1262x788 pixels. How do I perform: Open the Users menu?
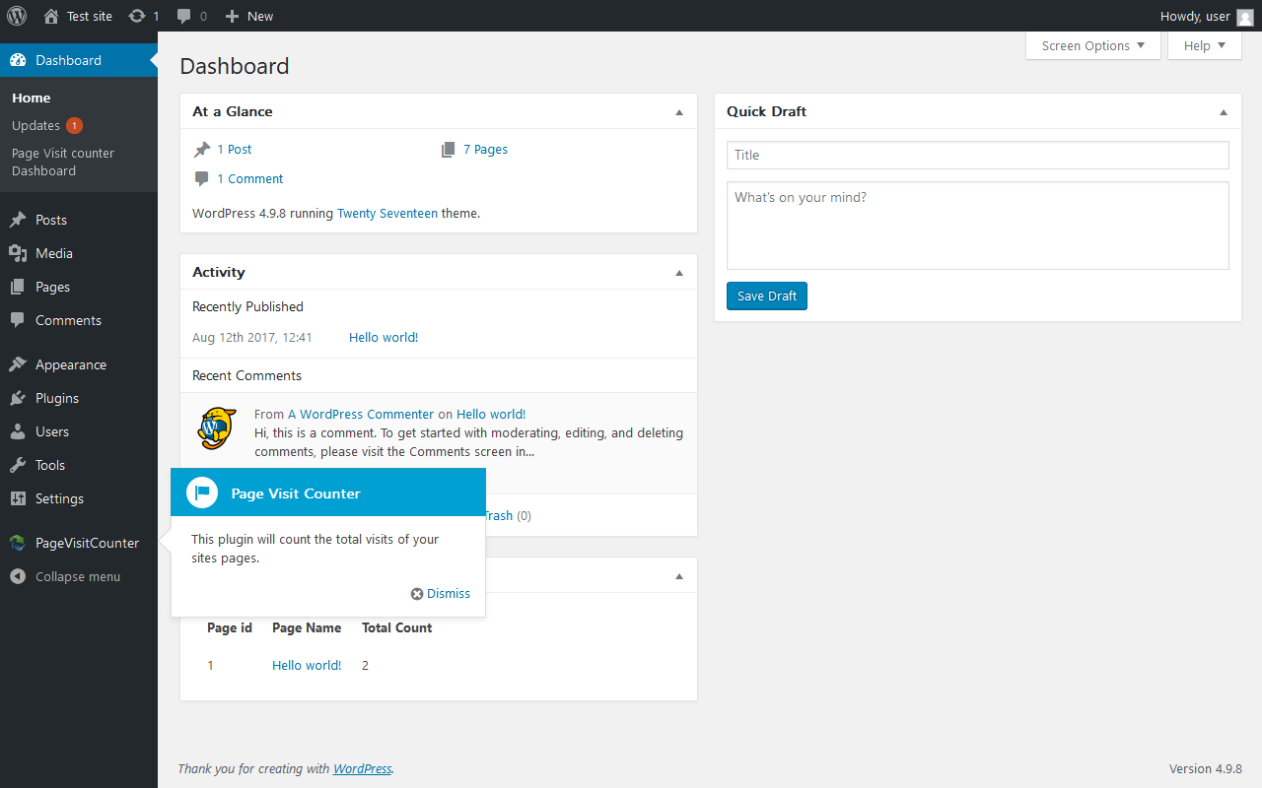pyautogui.click(x=79, y=431)
